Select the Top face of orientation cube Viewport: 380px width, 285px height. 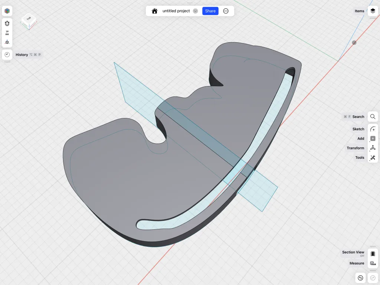pos(29,18)
